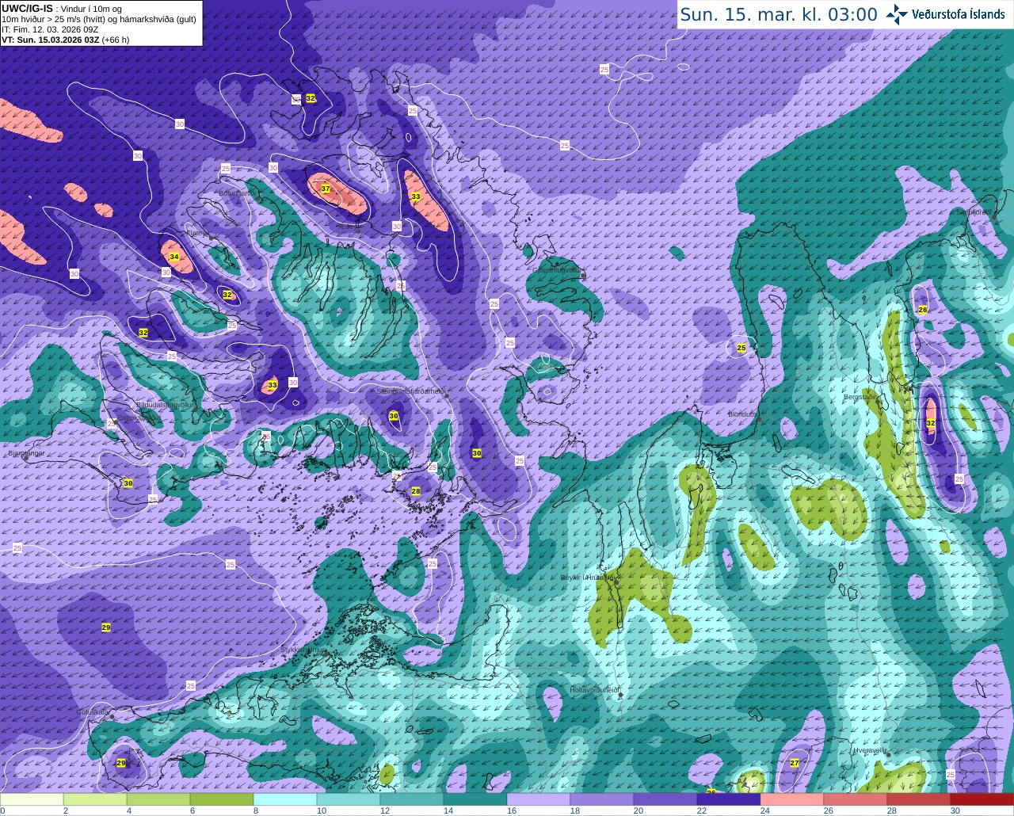Pick the medium purple 18–20 color bar swatch
The width and height of the screenshot is (1014, 816).
(602, 799)
